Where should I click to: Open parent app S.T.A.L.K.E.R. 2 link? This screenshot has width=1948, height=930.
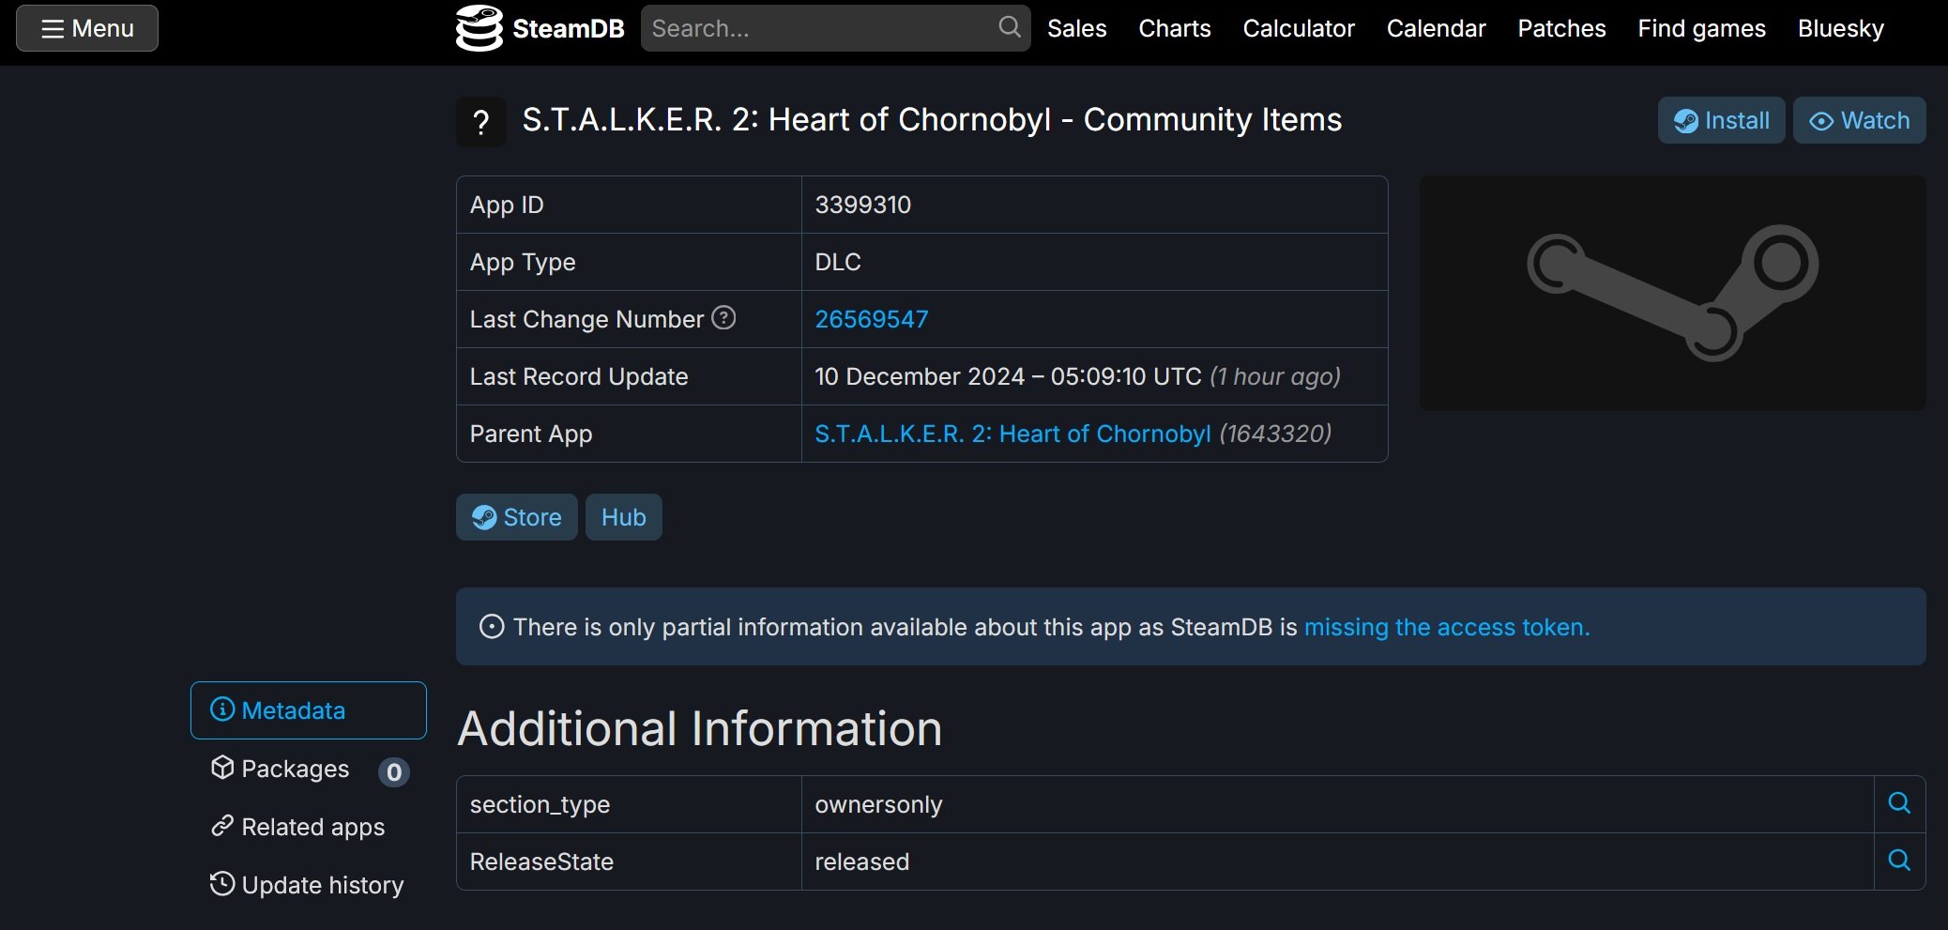click(1012, 434)
